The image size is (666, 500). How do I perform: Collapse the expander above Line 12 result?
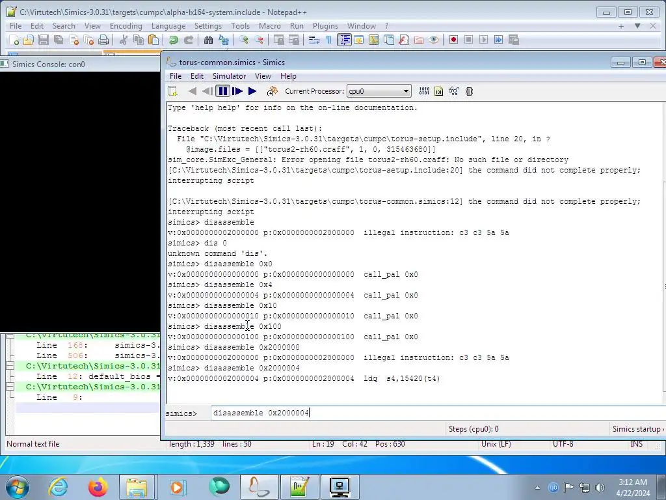click(x=9, y=366)
